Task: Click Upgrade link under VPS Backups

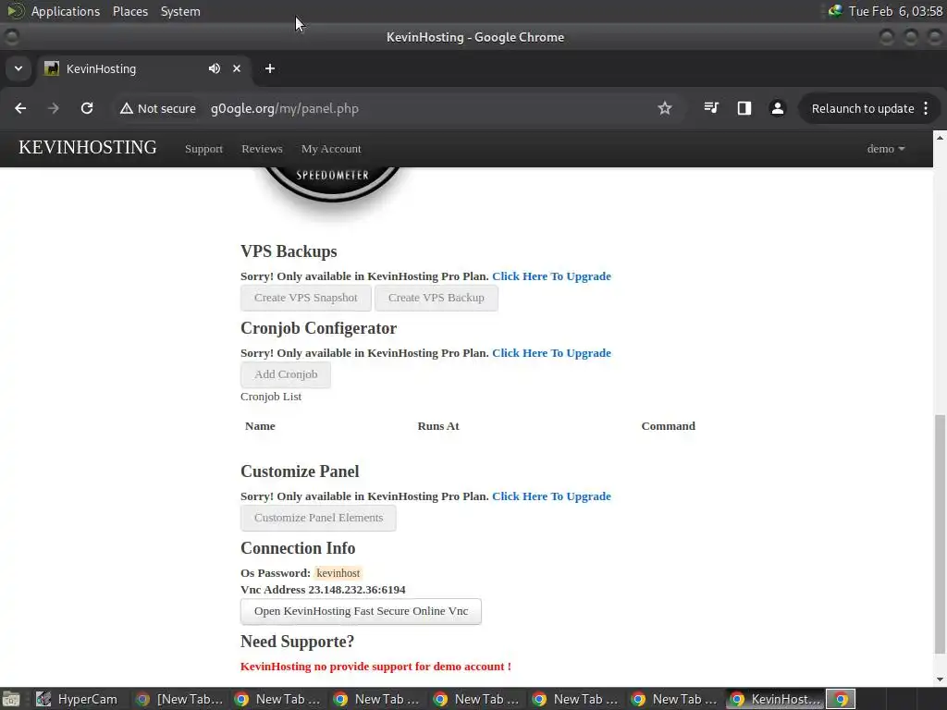Action: 551,275
